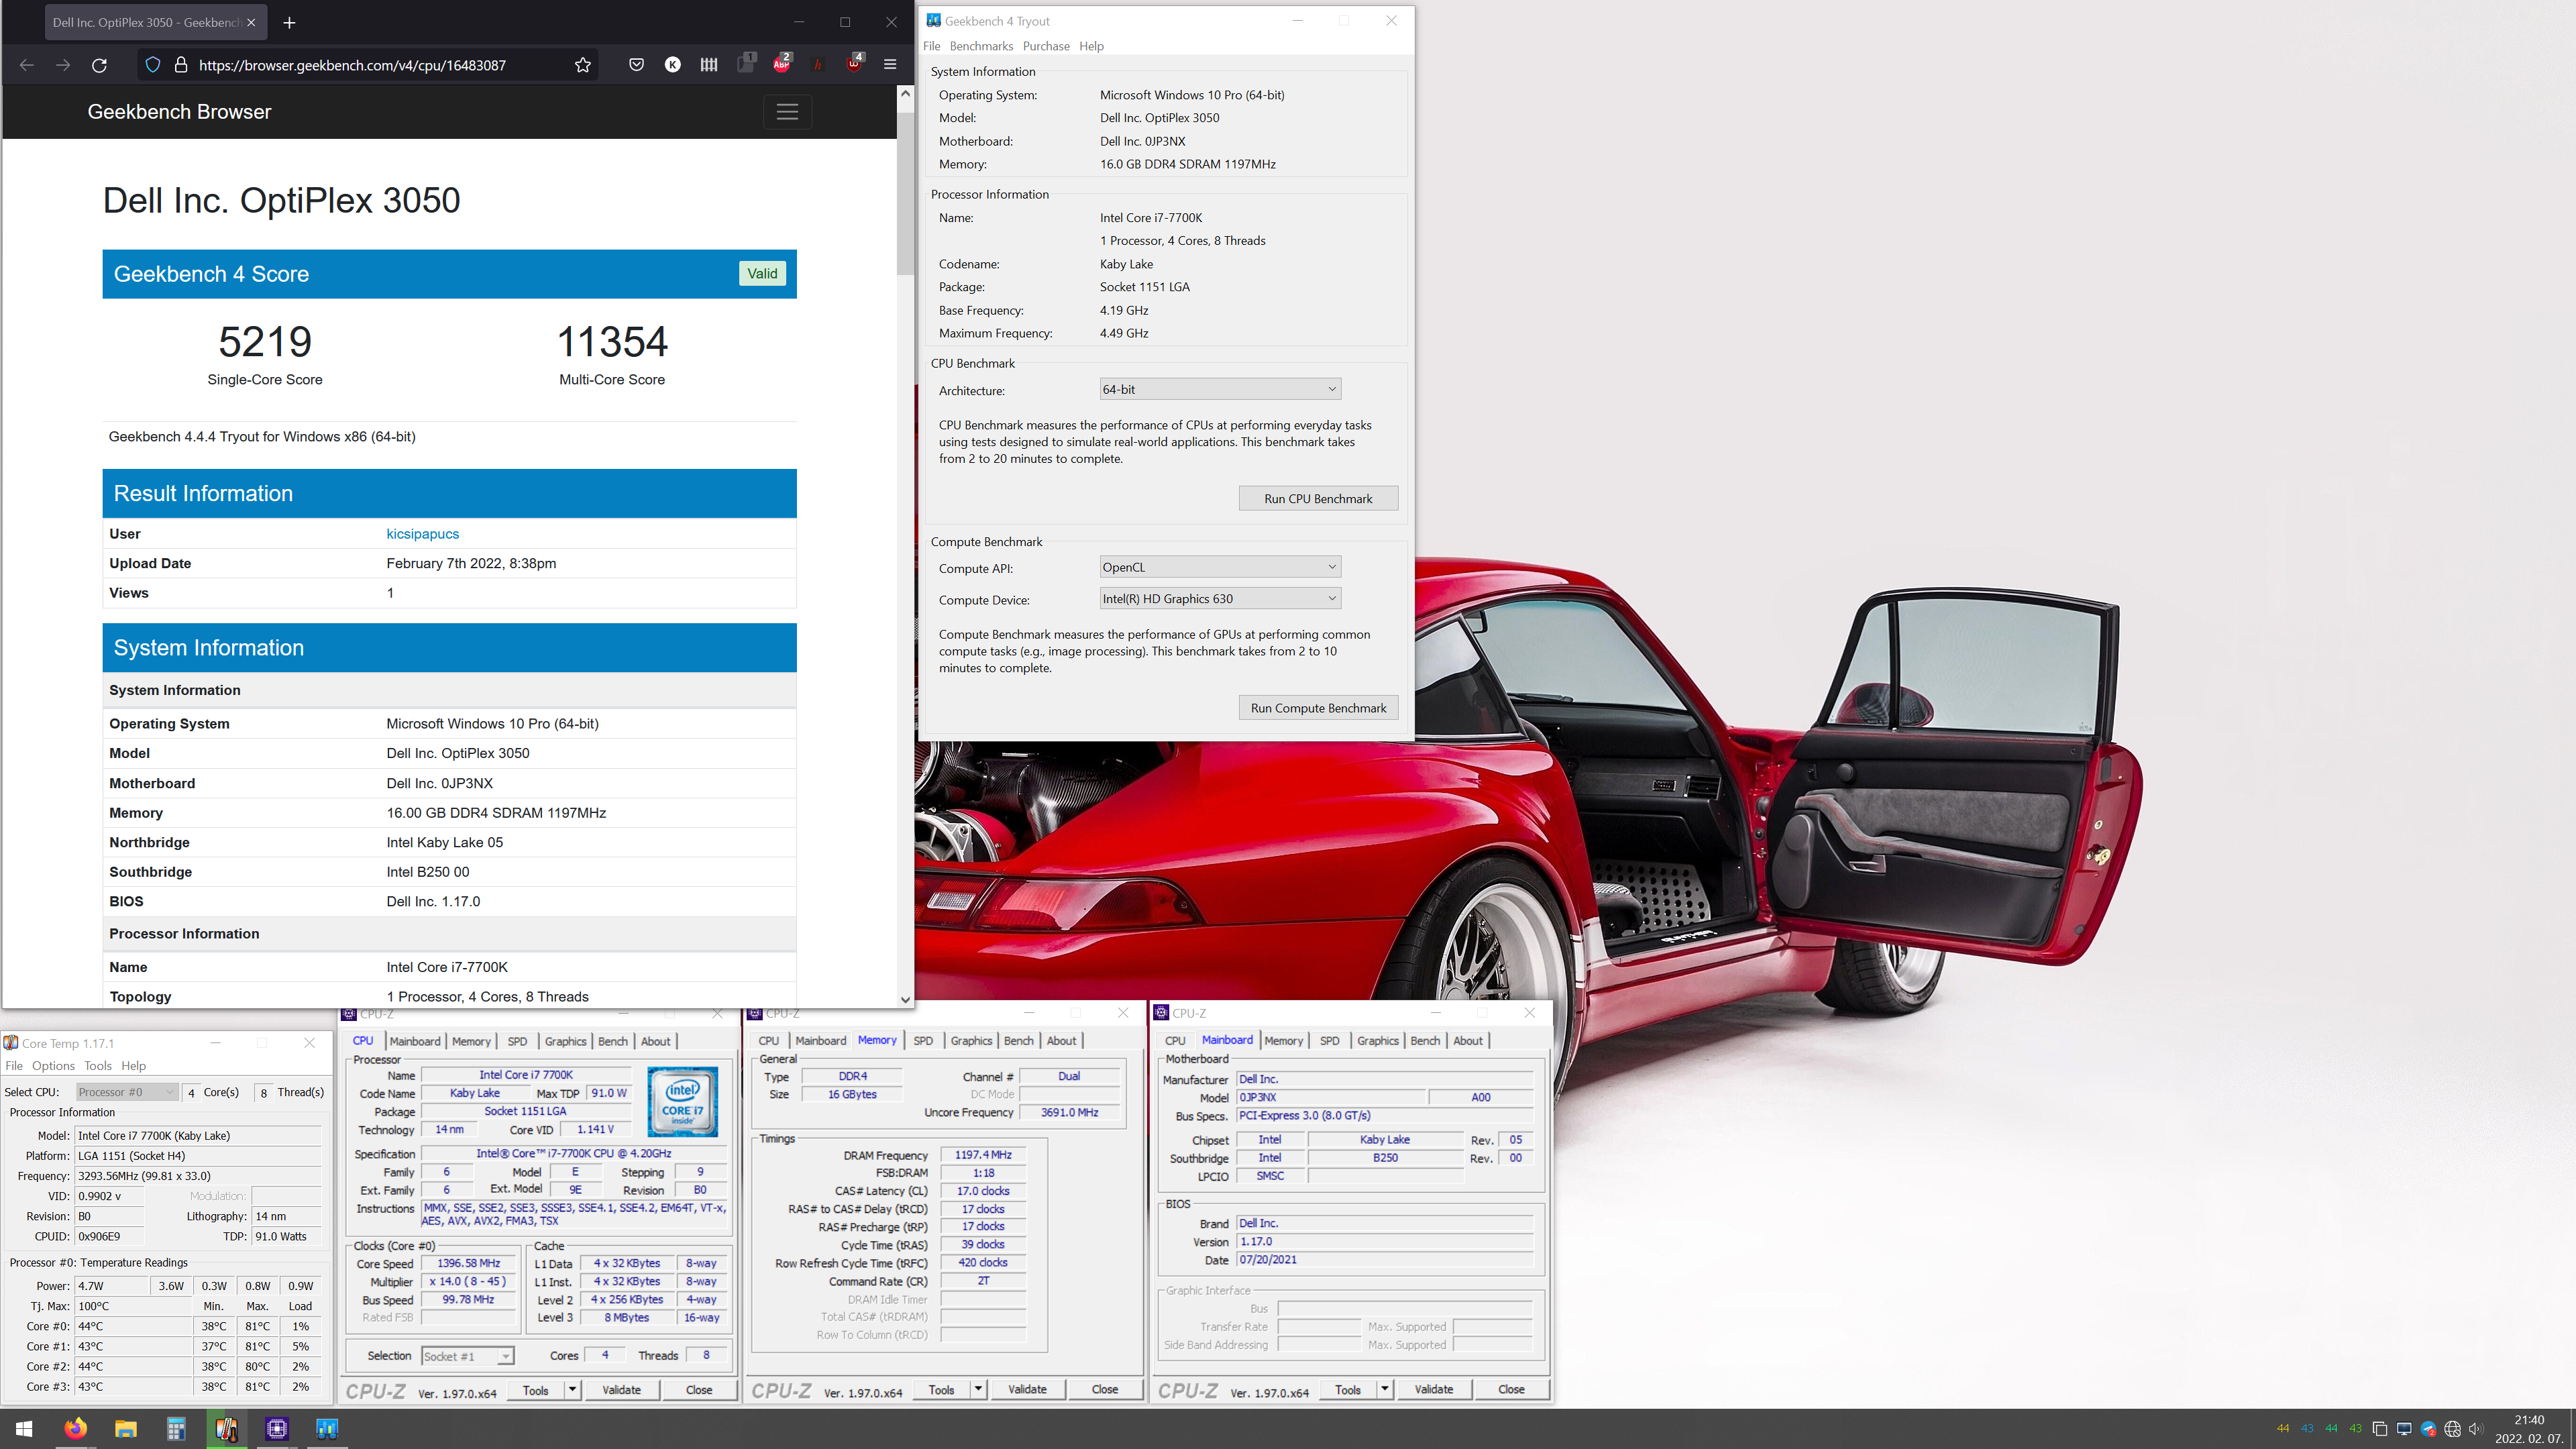Click Tools button in CPU-Z CPU window
The height and width of the screenshot is (1449, 2576).
536,1390
